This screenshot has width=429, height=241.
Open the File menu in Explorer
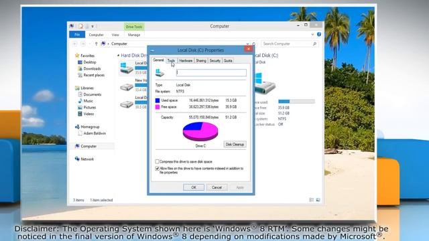77,35
